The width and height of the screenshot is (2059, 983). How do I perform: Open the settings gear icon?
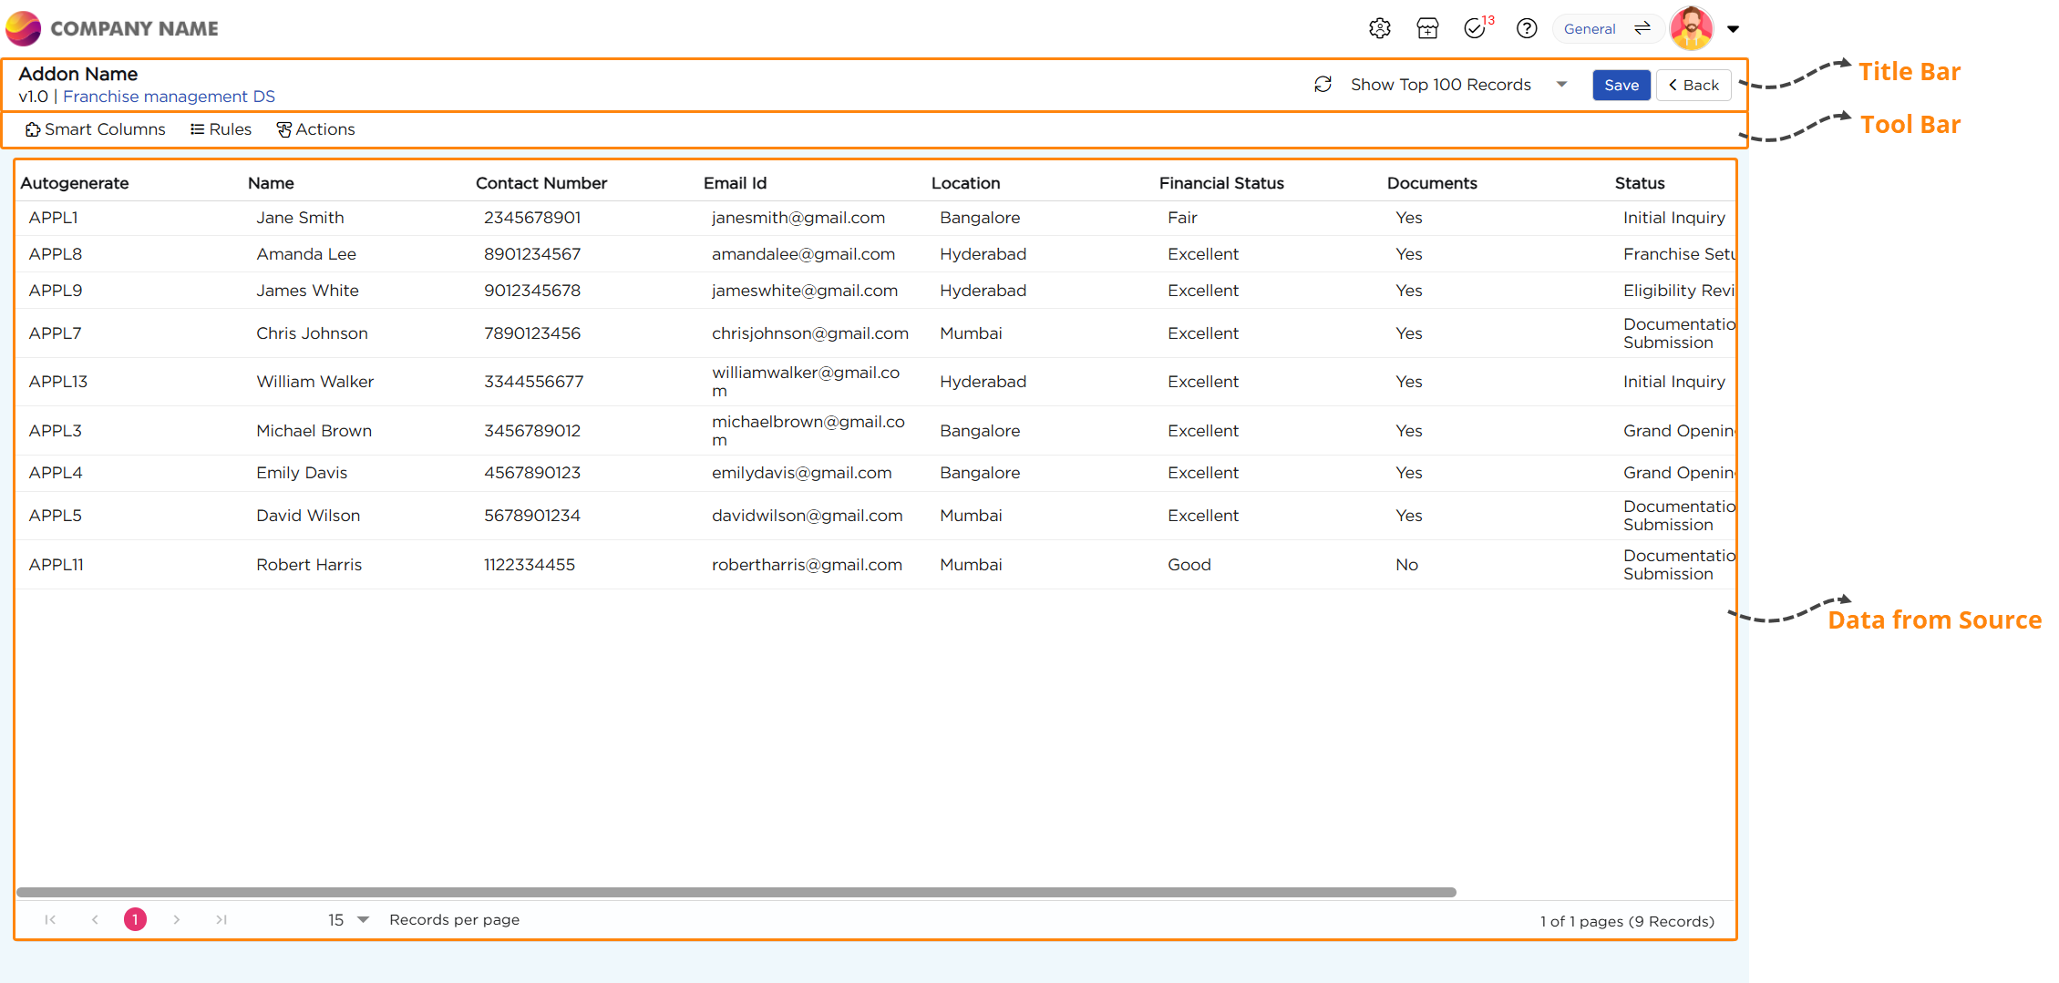[1379, 28]
